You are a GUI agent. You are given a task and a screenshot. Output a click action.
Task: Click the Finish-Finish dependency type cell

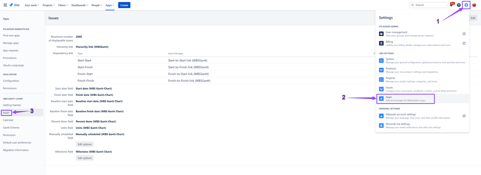click(85, 81)
